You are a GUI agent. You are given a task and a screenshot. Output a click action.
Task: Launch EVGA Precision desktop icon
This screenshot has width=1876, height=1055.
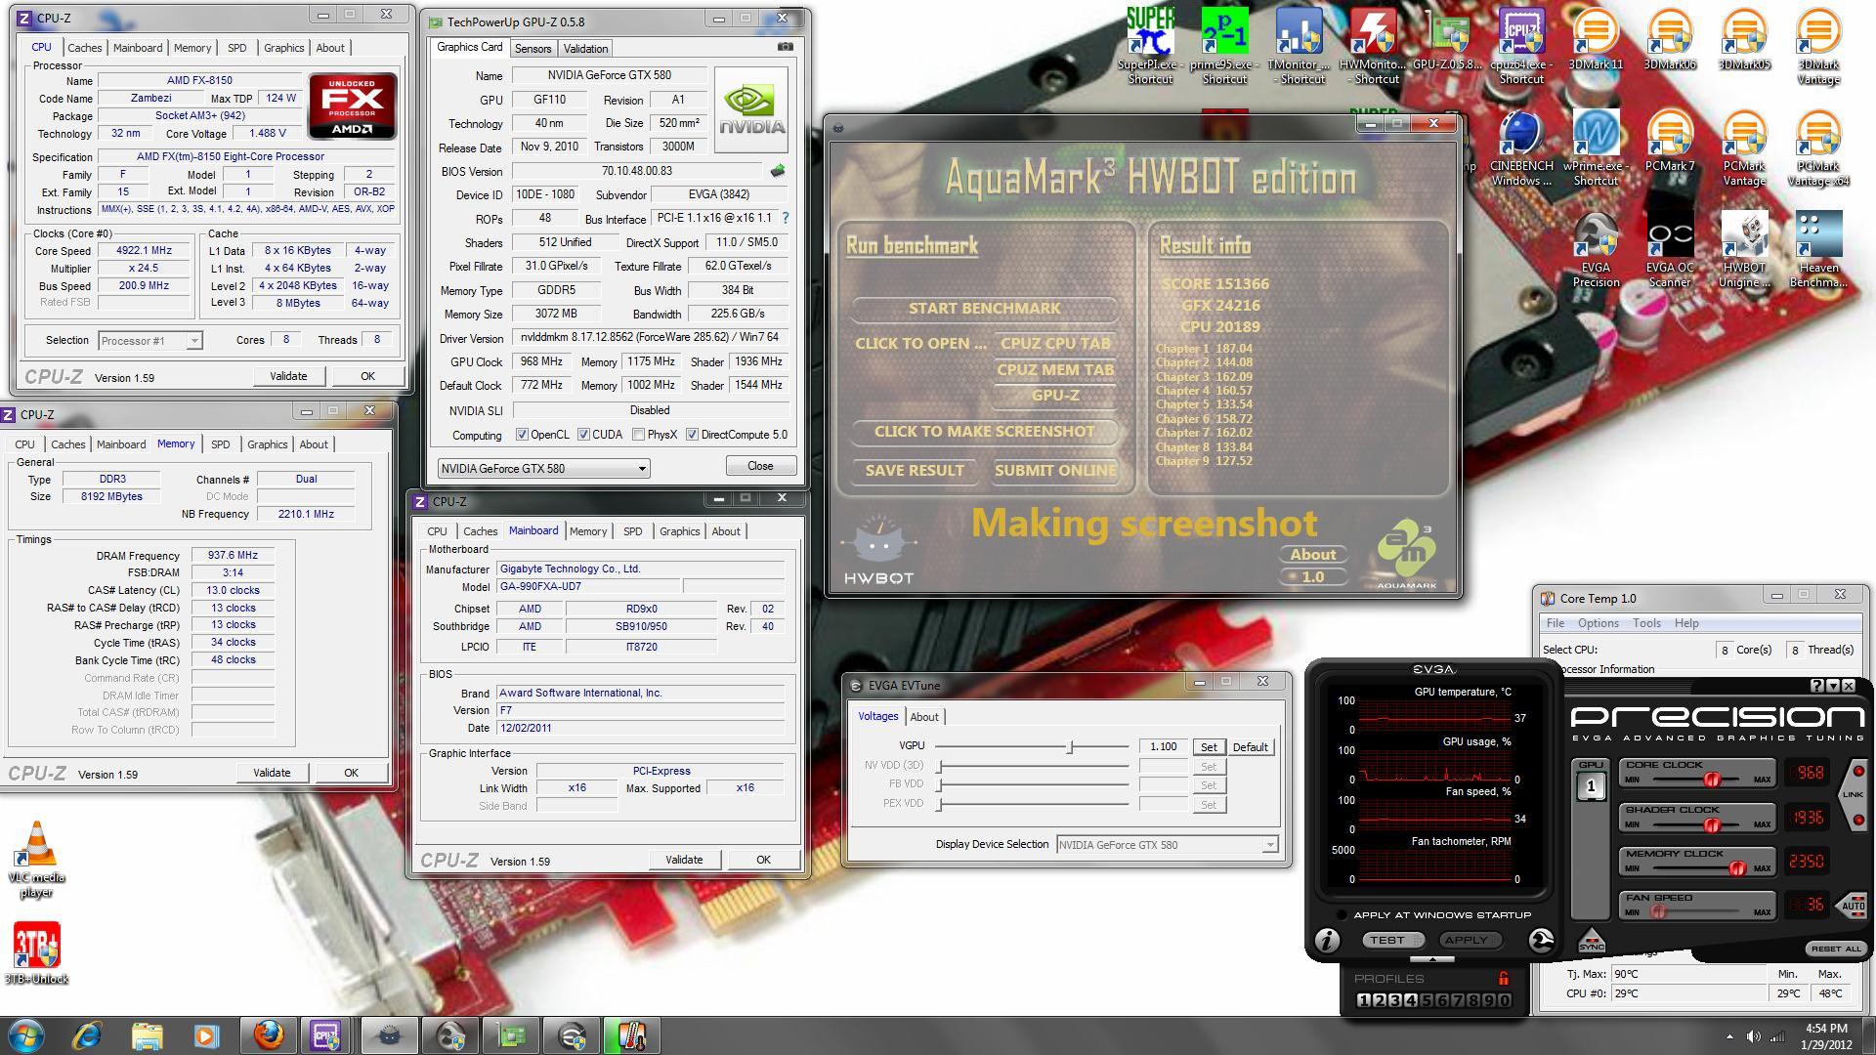point(1596,250)
